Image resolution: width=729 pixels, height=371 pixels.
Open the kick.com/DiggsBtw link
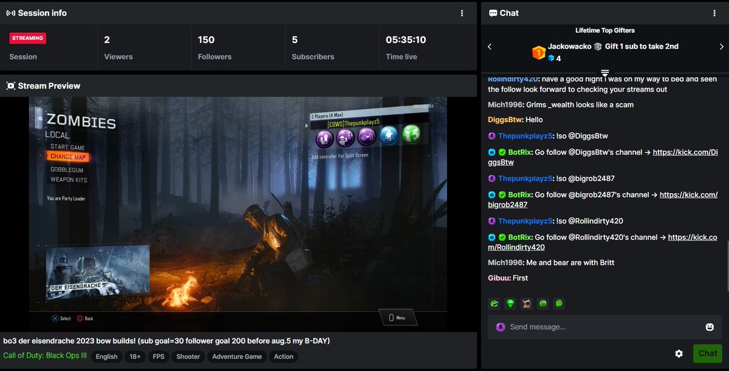(x=685, y=152)
